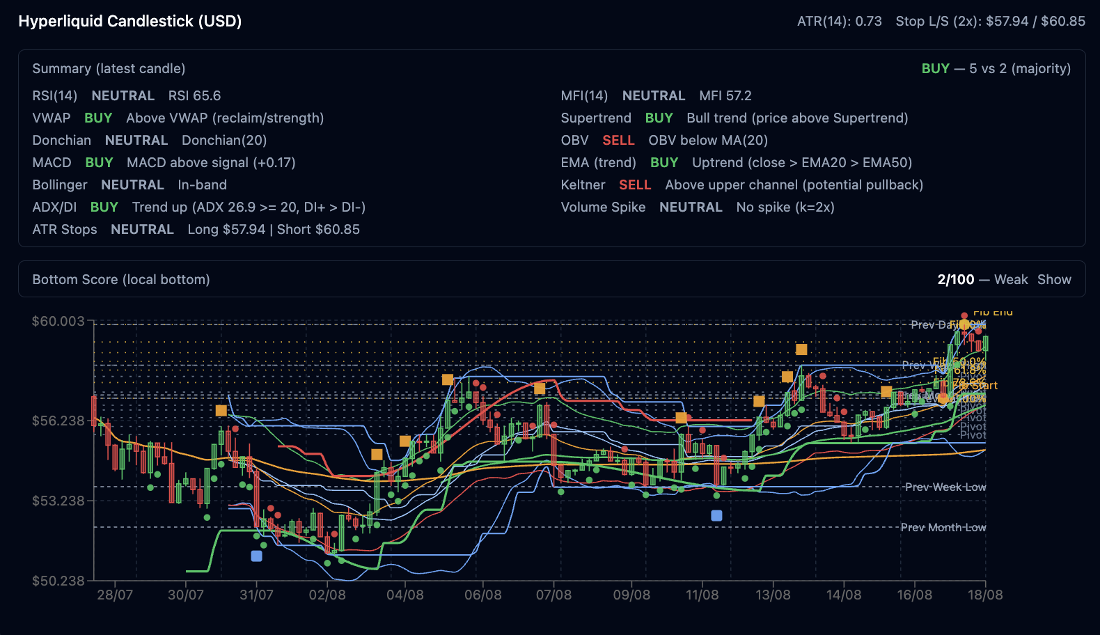Select the Supertrend indicator name label

(x=596, y=118)
